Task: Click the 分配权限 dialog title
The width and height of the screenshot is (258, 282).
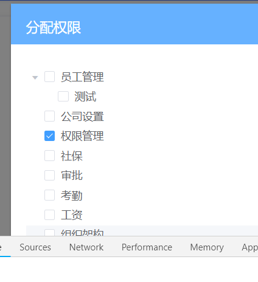Action: 54,27
